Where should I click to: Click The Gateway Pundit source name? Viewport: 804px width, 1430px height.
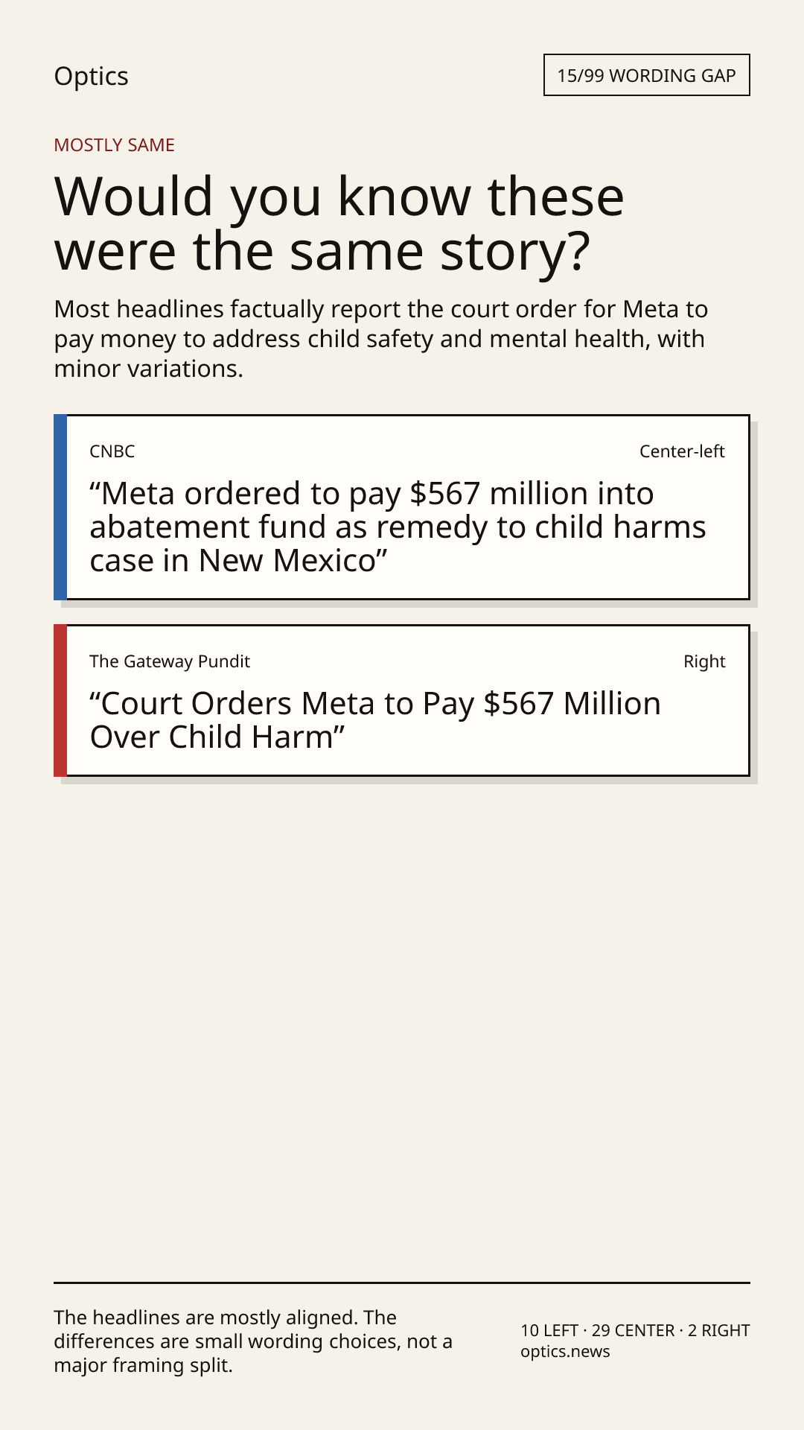click(170, 661)
